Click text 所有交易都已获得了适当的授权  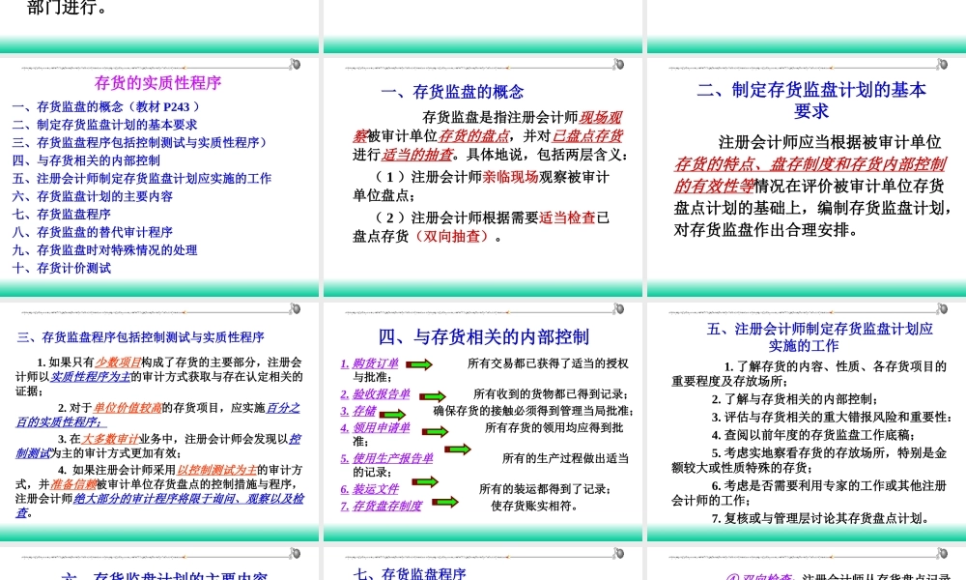[x=548, y=363]
